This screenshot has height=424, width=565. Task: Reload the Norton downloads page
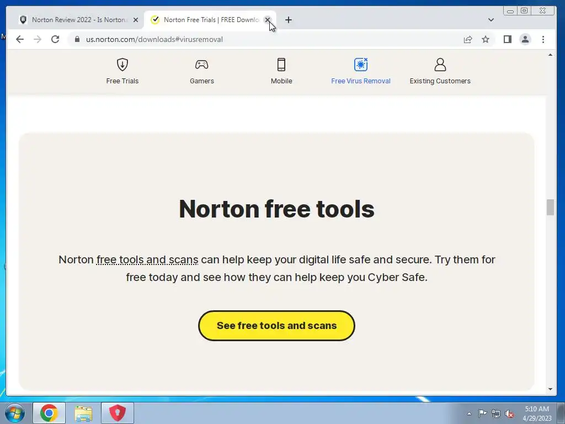coord(55,39)
